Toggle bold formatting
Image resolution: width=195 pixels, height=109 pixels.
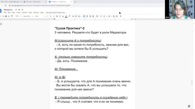pyautogui.click(x=57, y=16)
